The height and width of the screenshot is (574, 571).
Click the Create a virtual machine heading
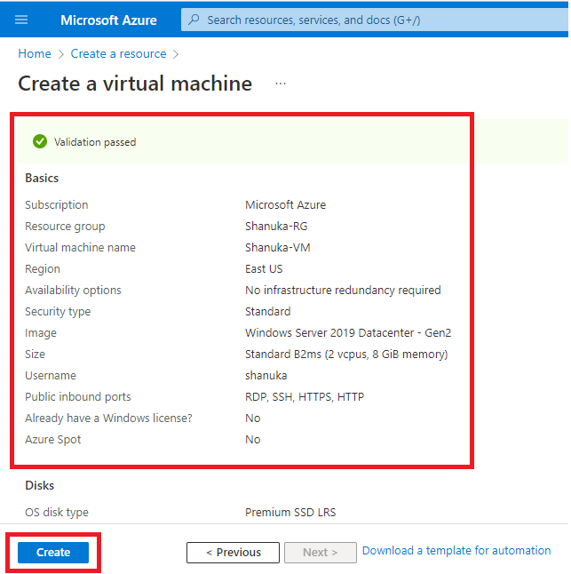(135, 84)
